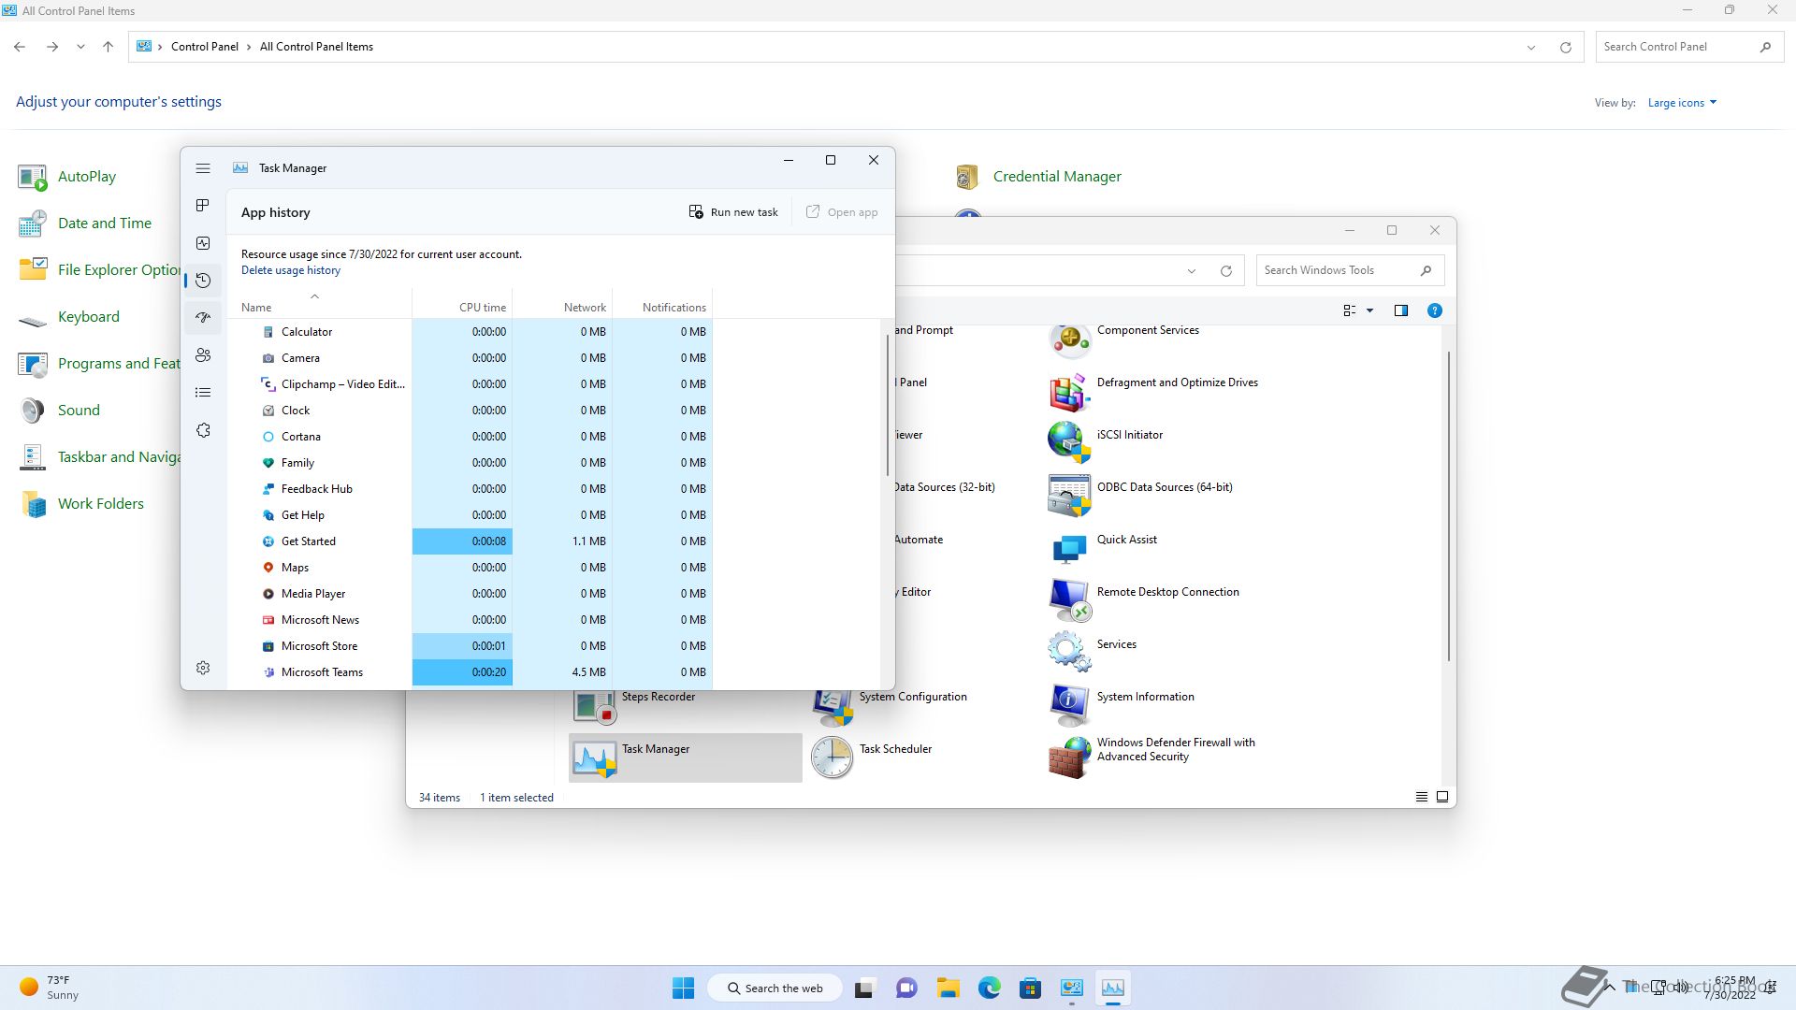
Task: Click Run new task button
Action: [733, 212]
